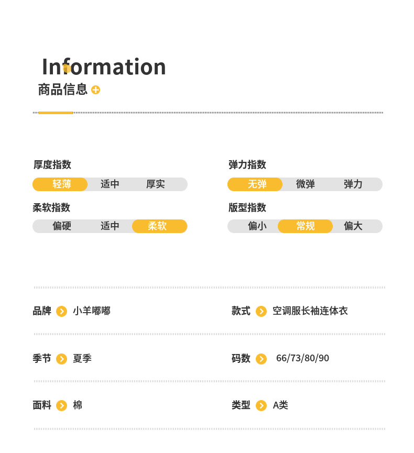The height and width of the screenshot is (453, 414).
Task: Choose 常规 fit option
Action: tap(305, 226)
